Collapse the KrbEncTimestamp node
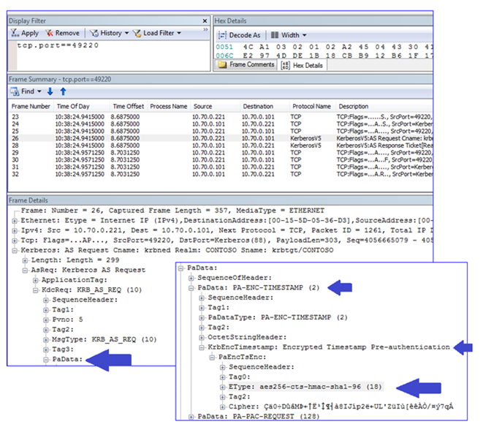Viewport: 483px width, 435px height. coord(202,347)
